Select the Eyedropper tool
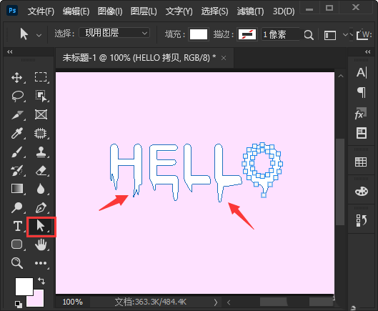Screen dimensions: 378x311 pyautogui.click(x=17, y=133)
